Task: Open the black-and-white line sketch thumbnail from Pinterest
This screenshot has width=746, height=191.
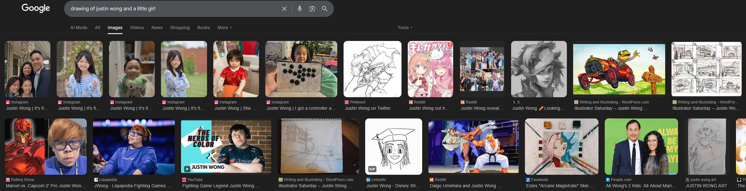Action: pos(372,69)
